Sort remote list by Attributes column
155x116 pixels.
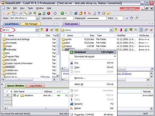(x=144, y=35)
